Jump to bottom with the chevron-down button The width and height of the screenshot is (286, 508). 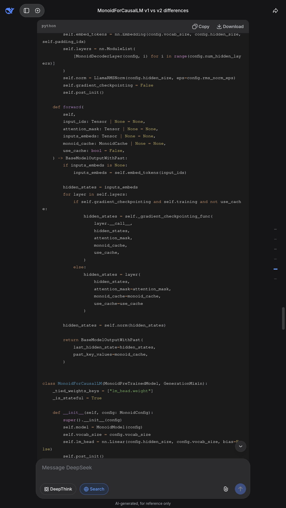[x=240, y=446]
